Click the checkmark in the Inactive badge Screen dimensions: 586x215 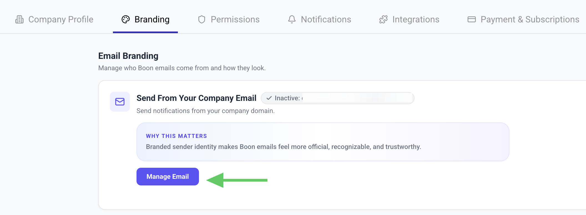coord(269,98)
